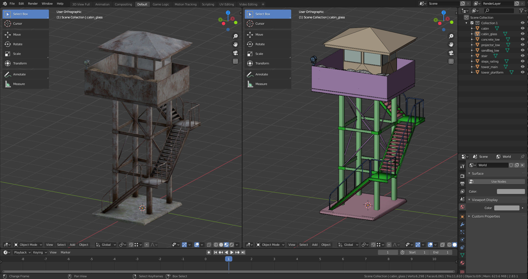Open the Active Tool properties tab icon
Image resolution: width=528 pixels, height=279 pixels.
(x=462, y=166)
